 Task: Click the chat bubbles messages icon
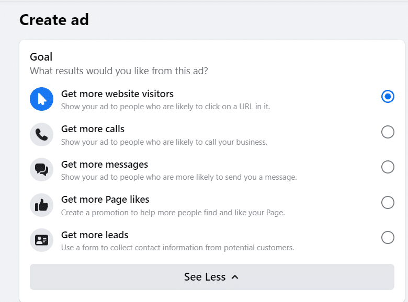click(42, 170)
